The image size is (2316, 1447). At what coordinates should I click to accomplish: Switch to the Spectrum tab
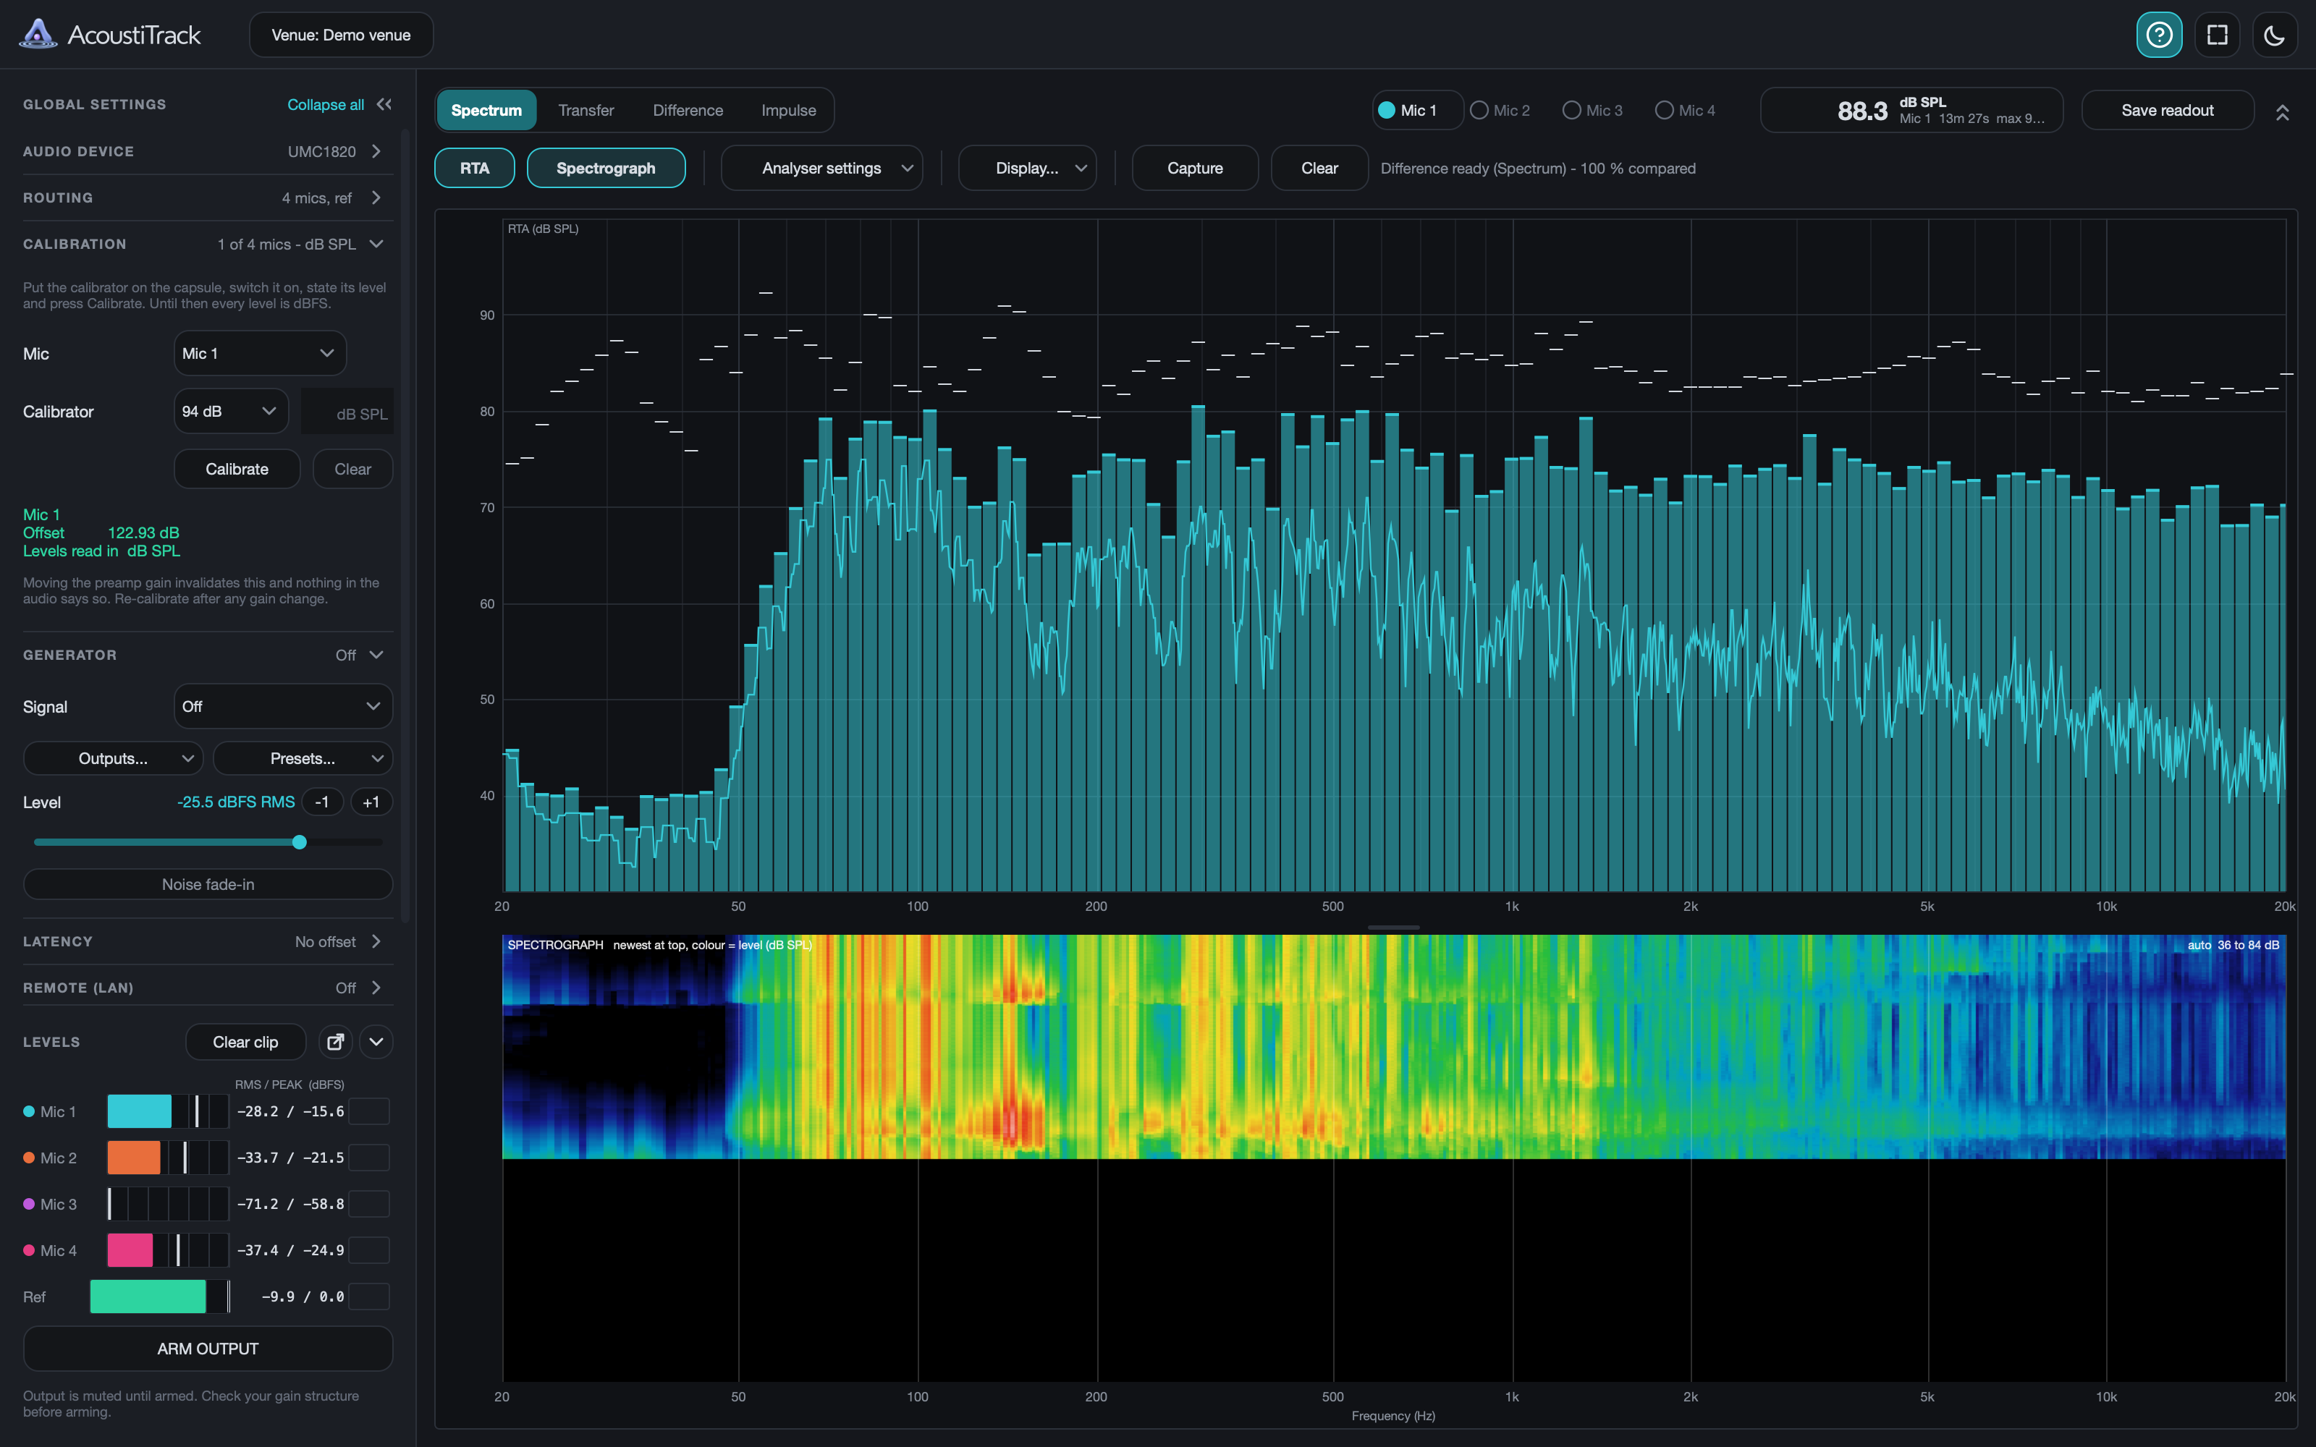click(486, 110)
